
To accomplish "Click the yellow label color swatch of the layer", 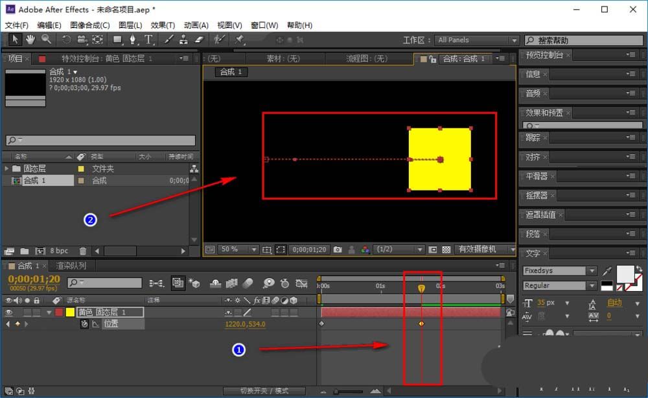I will tap(70, 312).
